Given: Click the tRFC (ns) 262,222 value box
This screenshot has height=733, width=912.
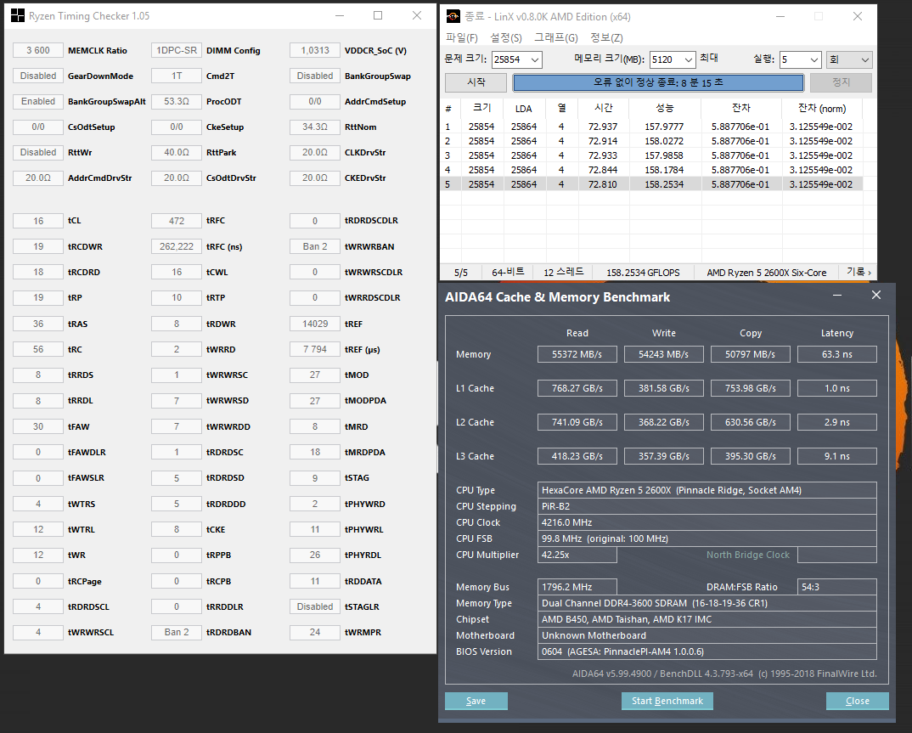Looking at the screenshot, I should click(177, 246).
